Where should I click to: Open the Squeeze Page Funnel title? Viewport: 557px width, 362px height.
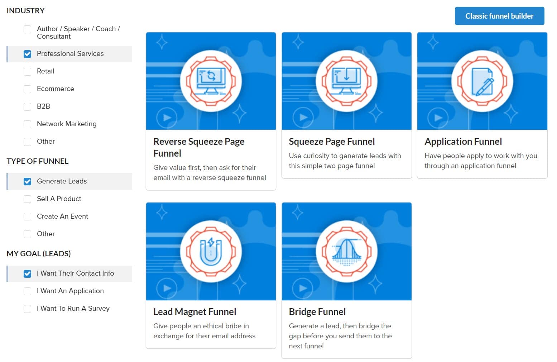pos(332,142)
